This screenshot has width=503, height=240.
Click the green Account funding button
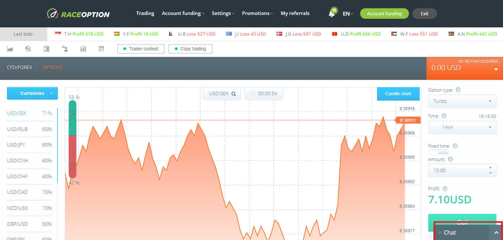click(384, 14)
